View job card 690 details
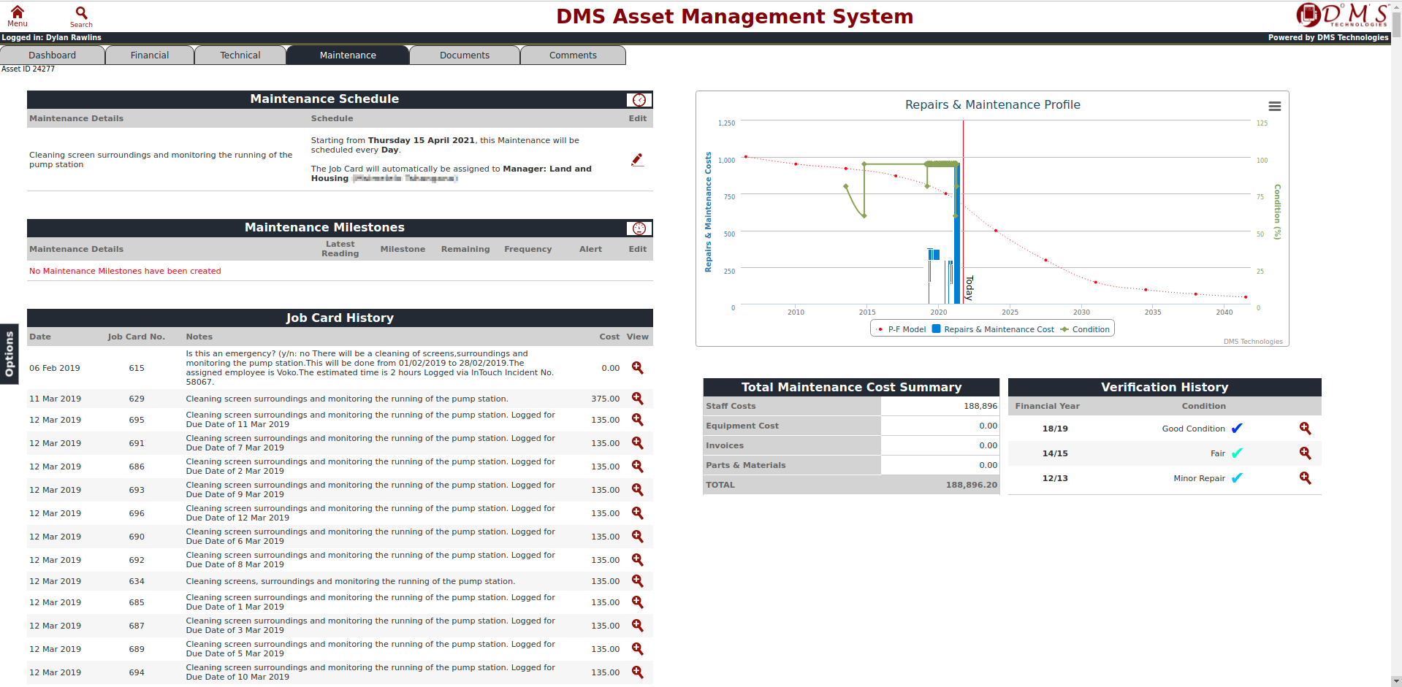The image size is (1402, 687). coord(638,537)
